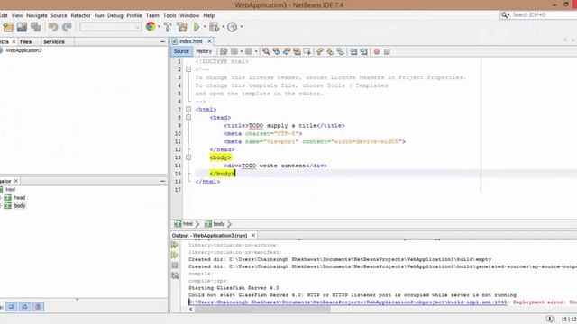Open the Team menu
The image size is (577, 324).
click(152, 15)
